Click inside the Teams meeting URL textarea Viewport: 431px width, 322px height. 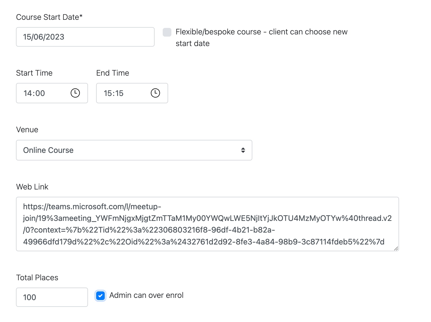tap(207, 224)
